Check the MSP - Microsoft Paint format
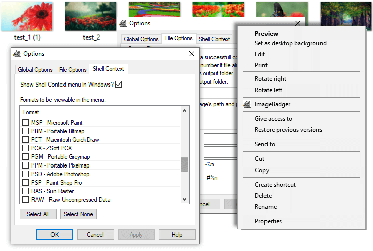373x251 pixels. pyautogui.click(x=26, y=123)
